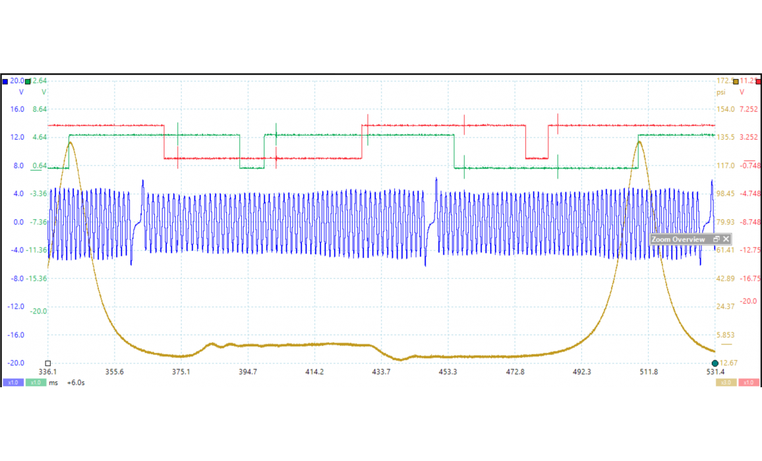Click the gold x3.0 zoom factor button
This screenshot has width=762, height=461.
click(x=726, y=383)
